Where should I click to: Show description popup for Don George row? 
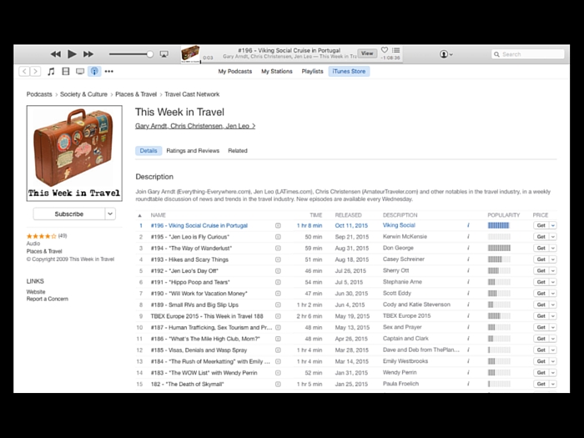468,248
